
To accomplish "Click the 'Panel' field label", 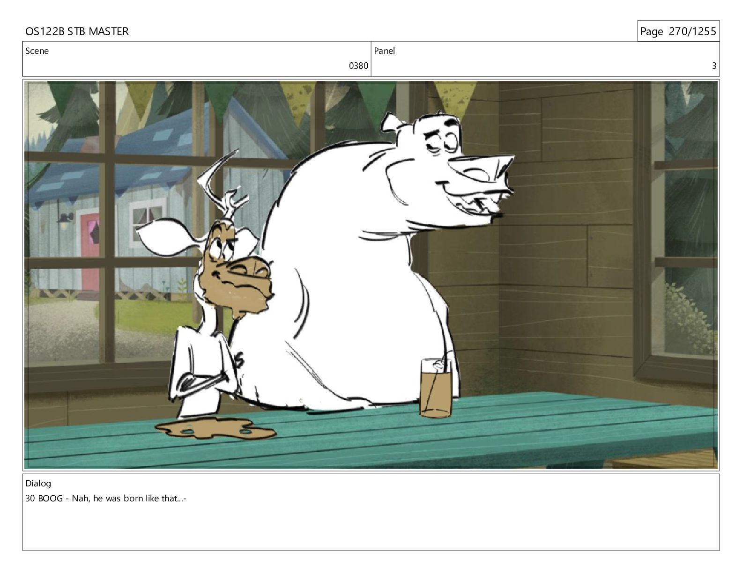I will coord(385,51).
